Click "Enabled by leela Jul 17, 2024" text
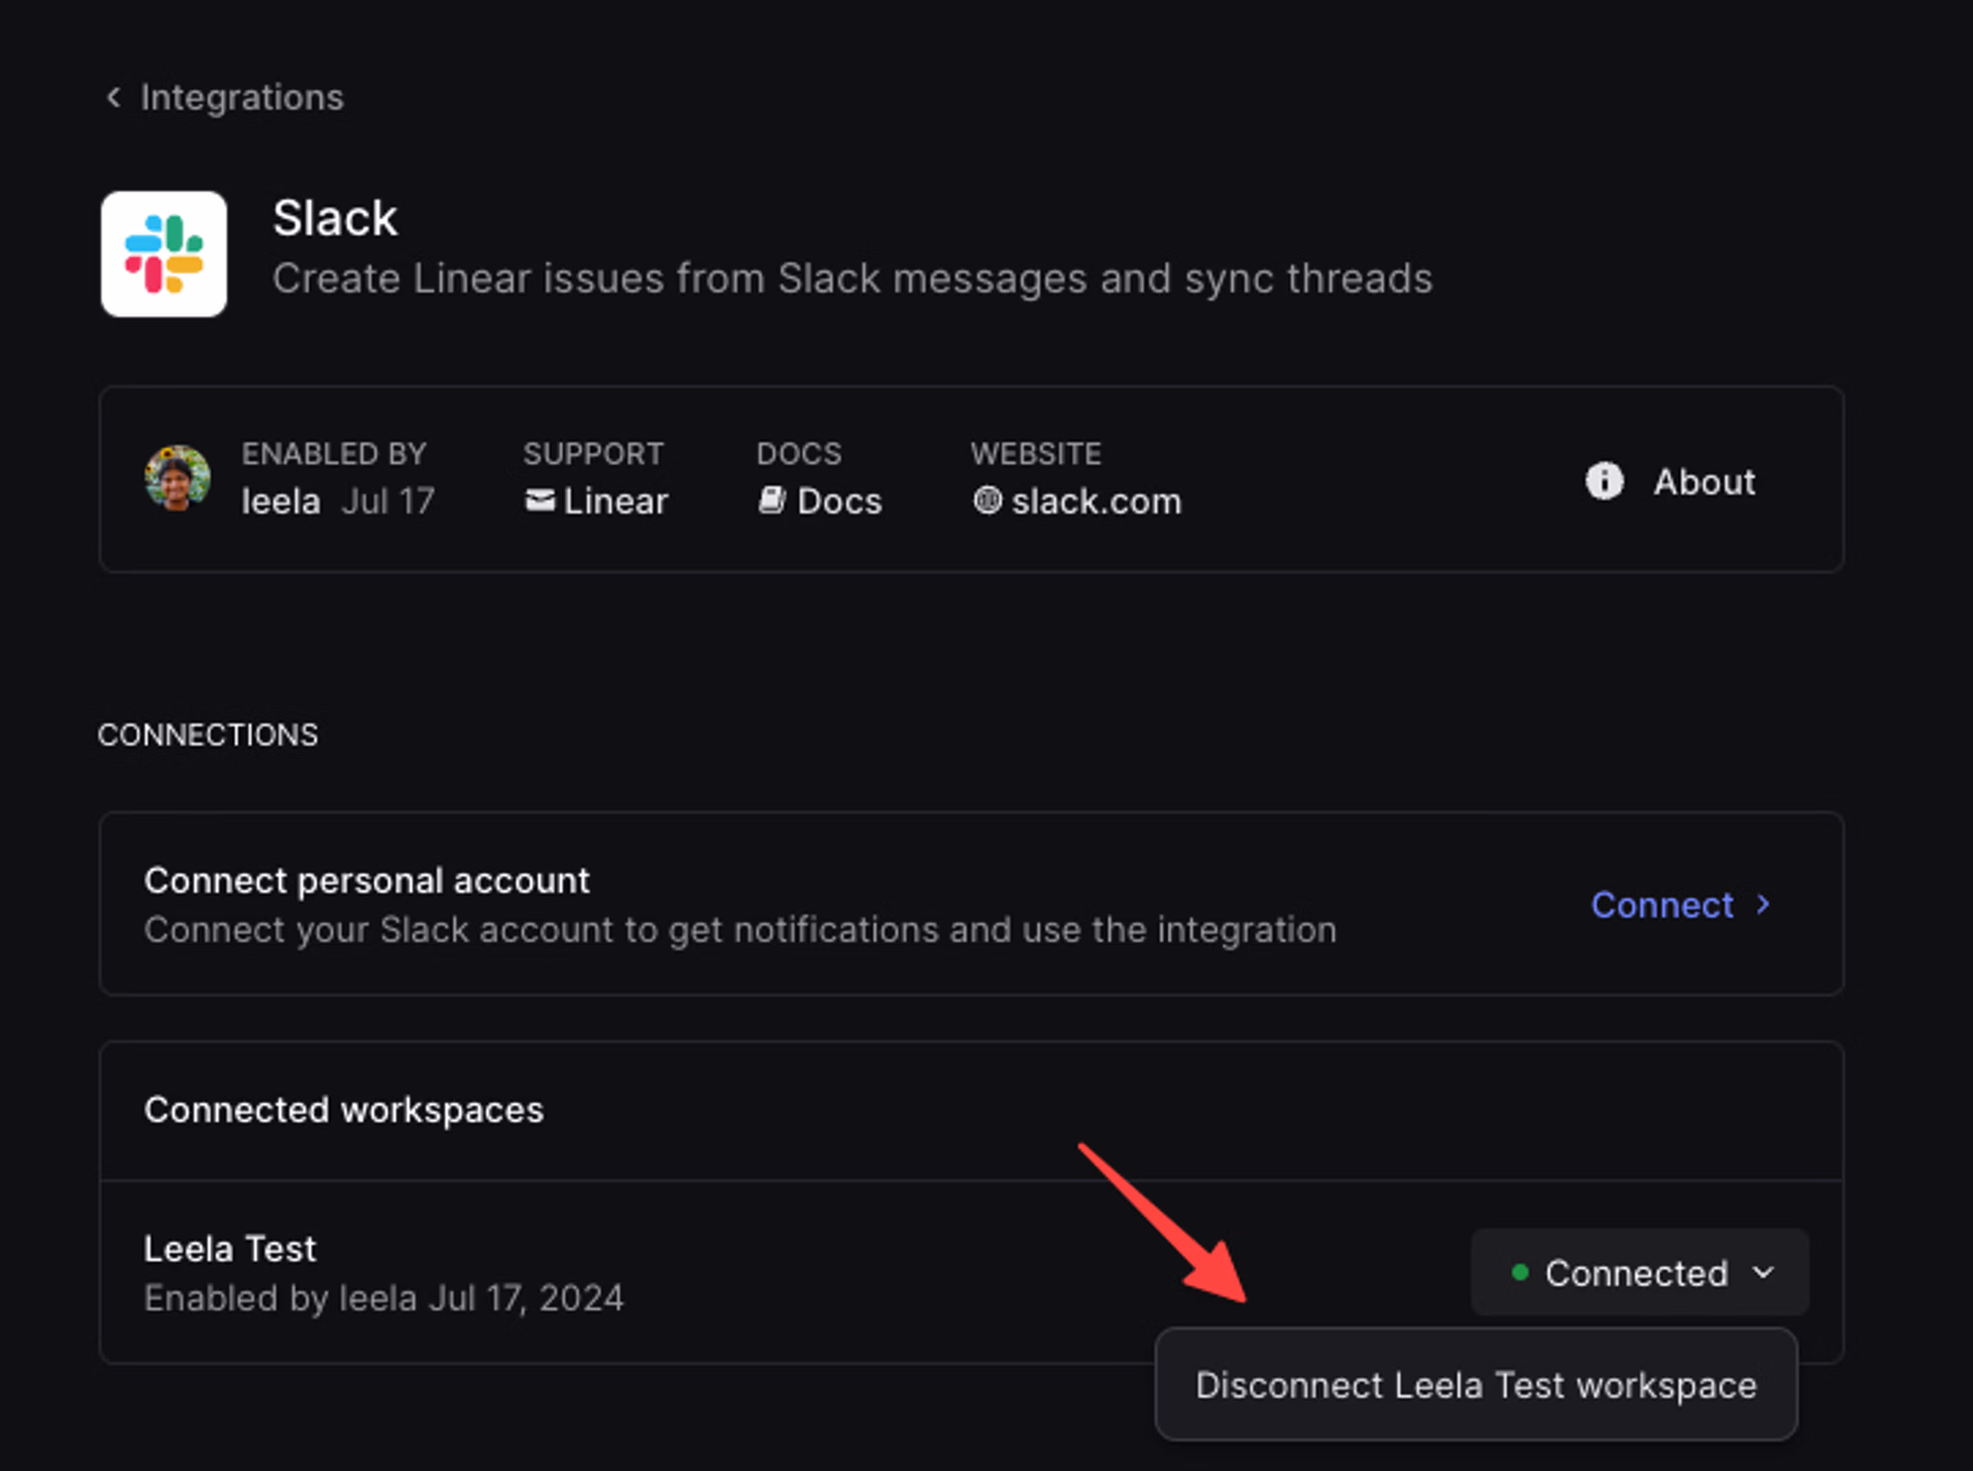This screenshot has height=1471, width=1973. pyautogui.click(x=384, y=1298)
